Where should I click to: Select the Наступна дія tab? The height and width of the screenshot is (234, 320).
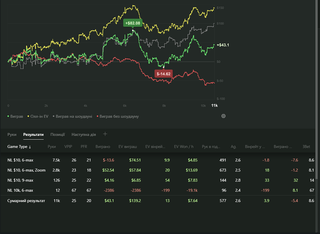click(x=84, y=135)
